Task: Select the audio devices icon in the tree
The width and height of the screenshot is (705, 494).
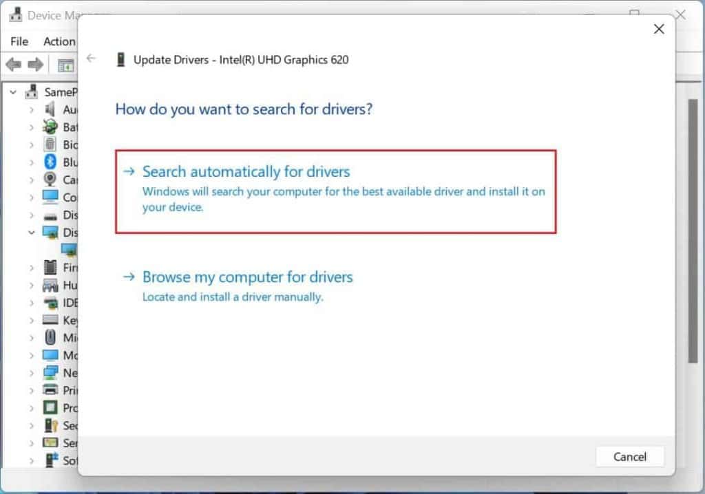Action: point(50,109)
